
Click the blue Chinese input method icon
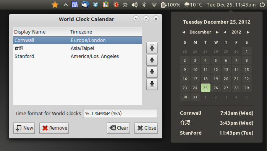pyautogui.click(x=74, y=5)
